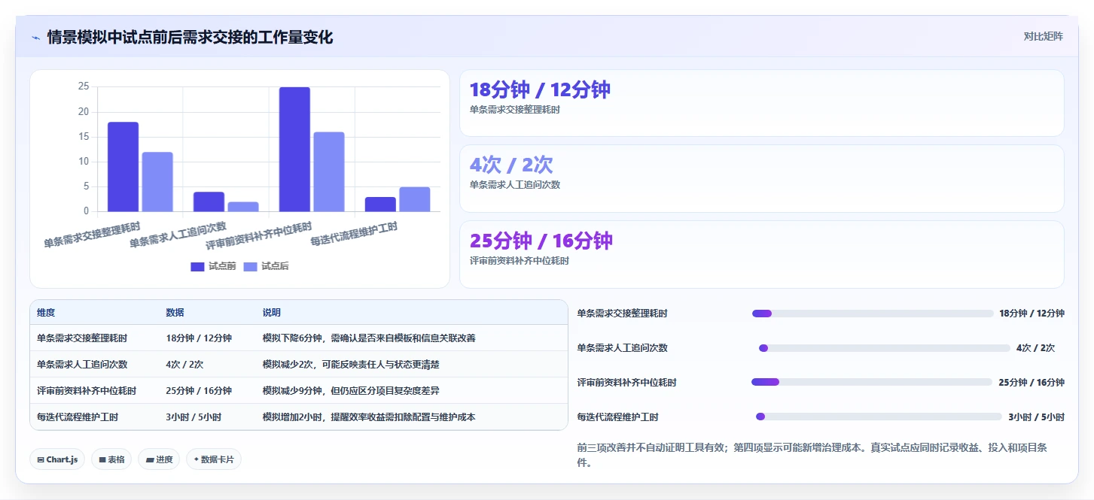Click the 试点前 bar for 单条需求人工追问次数
This screenshot has height=500, width=1094.
pos(209,202)
